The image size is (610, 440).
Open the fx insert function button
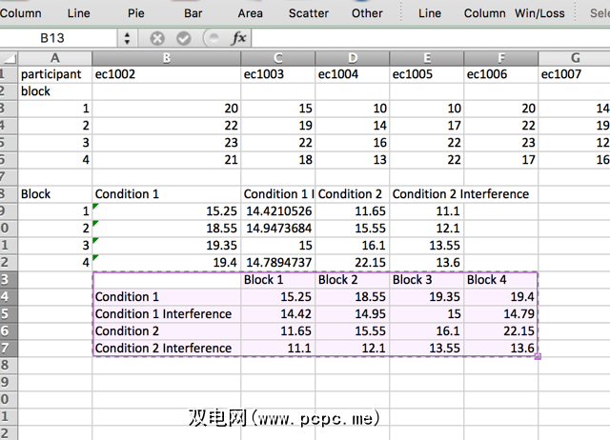239,39
